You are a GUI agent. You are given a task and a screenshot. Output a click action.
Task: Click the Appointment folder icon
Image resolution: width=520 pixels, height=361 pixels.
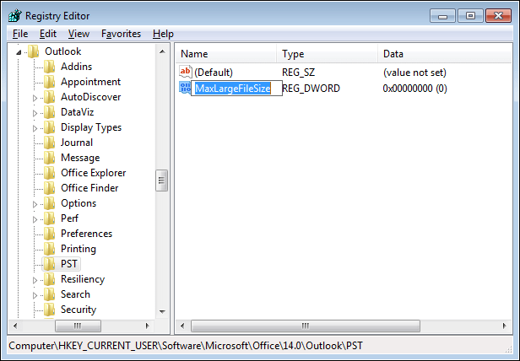[x=50, y=82]
